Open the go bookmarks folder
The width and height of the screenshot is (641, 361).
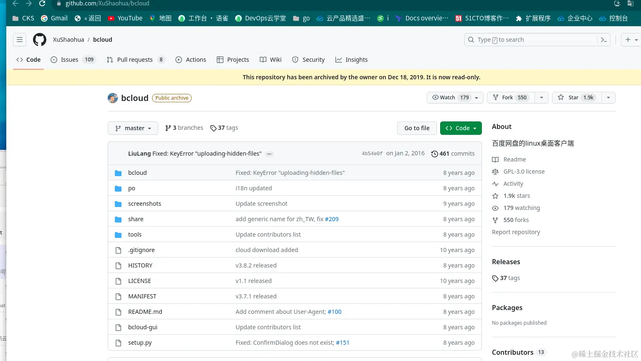(x=301, y=18)
